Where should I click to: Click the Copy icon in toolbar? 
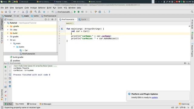coord(27,12)
